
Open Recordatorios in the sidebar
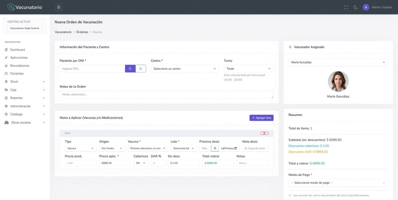[19, 66]
